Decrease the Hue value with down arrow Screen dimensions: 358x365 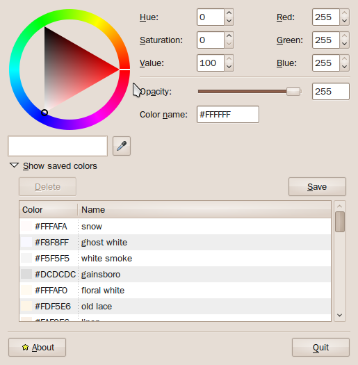point(229,21)
